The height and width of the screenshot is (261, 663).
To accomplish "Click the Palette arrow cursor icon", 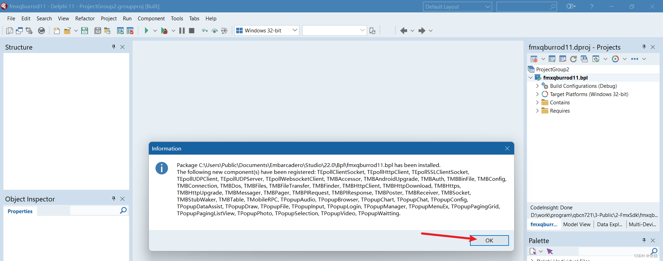I will pos(550,251).
